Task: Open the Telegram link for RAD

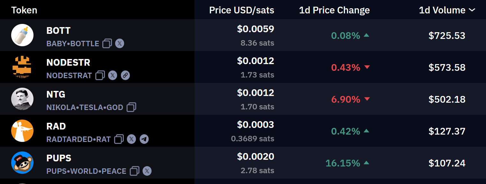Action: tap(144, 139)
